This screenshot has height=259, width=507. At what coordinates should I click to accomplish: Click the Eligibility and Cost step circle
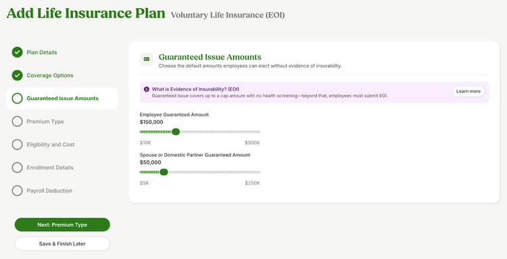click(x=17, y=145)
